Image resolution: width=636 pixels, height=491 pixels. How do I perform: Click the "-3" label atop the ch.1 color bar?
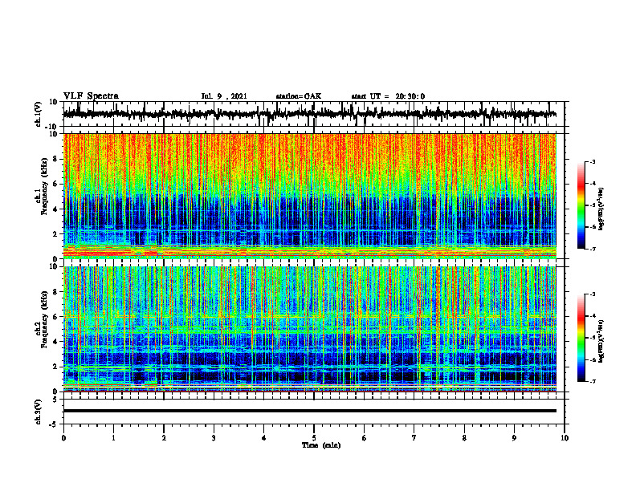tap(592, 161)
